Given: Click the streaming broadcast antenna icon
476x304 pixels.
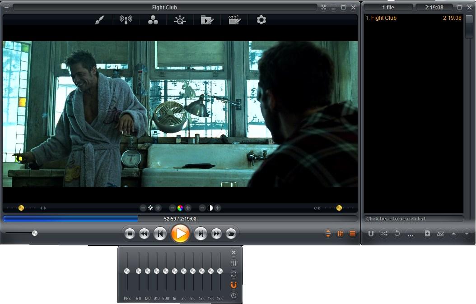Looking at the screenshot, I should click(x=126, y=20).
